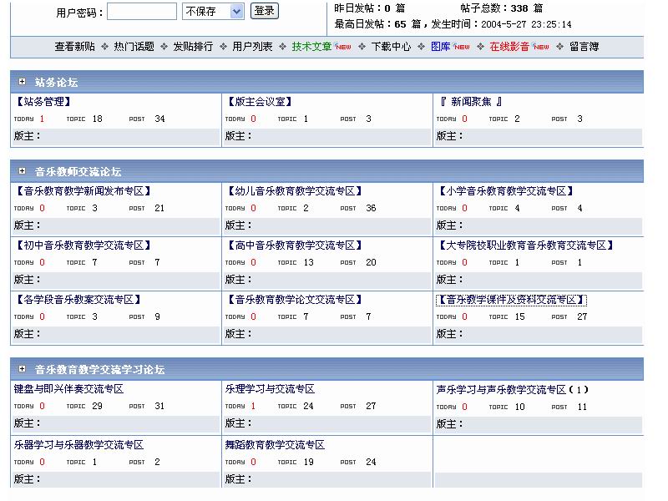The width and height of the screenshot is (668, 501).
Task: Open the 站务论坛 category header link
Action: coord(56,82)
